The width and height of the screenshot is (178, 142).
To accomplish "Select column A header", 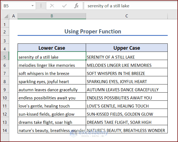I will point(14,16).
